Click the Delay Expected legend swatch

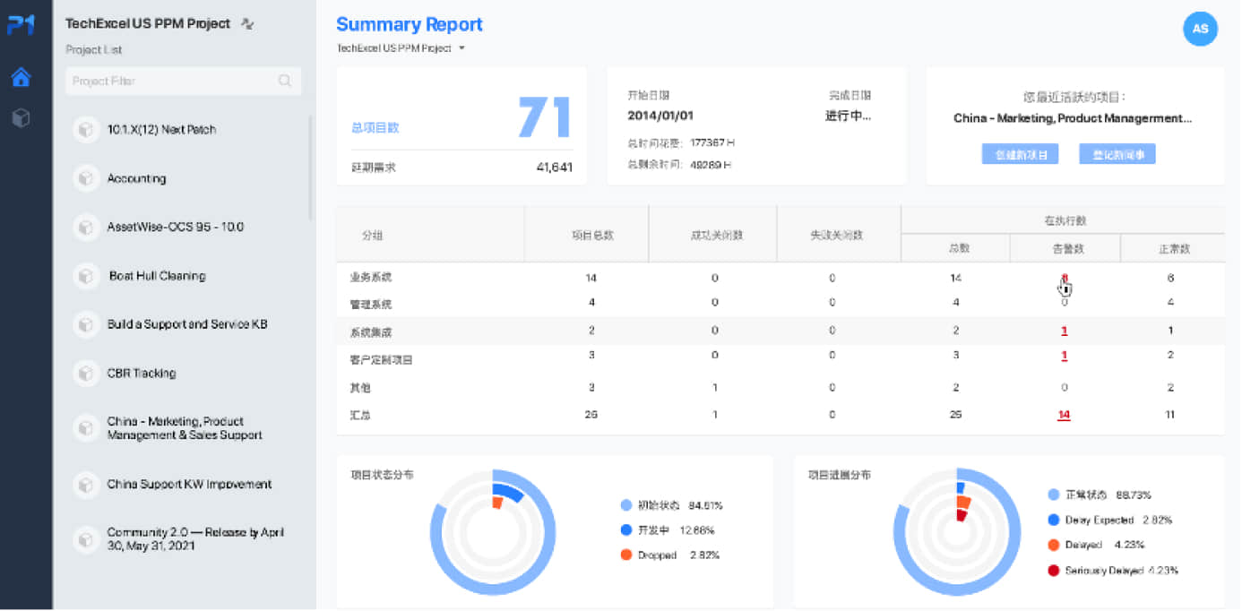1053,520
